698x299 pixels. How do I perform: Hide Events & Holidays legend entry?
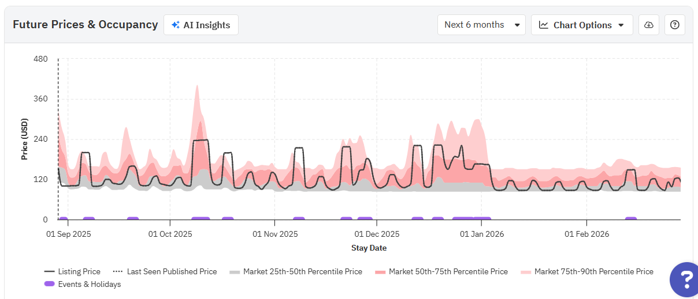tap(90, 284)
